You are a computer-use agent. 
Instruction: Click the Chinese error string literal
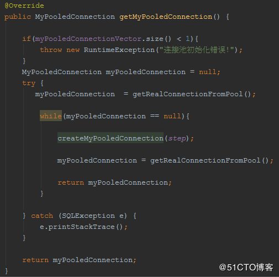click(x=197, y=50)
